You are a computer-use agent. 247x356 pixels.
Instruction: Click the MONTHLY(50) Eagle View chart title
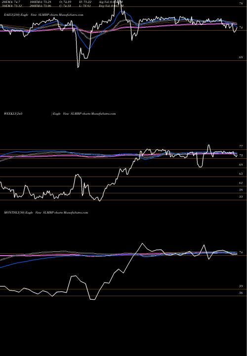click(46, 213)
